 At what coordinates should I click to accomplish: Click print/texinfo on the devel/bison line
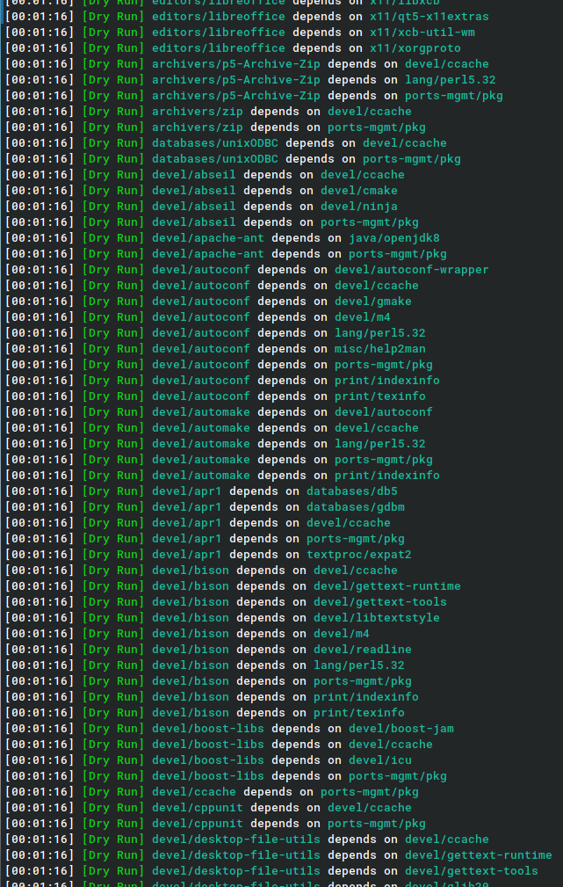(x=358, y=712)
